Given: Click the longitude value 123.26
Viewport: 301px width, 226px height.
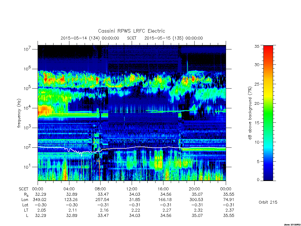Looking at the screenshot, I should [71, 200].
